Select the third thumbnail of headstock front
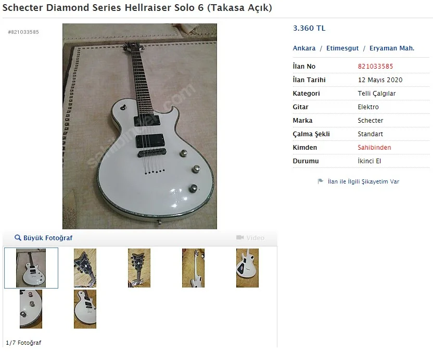433x352 pixels. [x=139, y=268]
